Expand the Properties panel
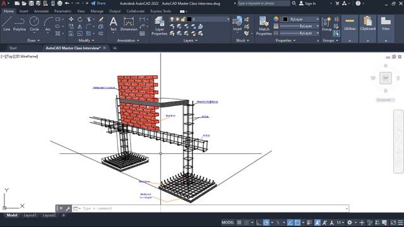404x227 pixels. [x=285, y=40]
